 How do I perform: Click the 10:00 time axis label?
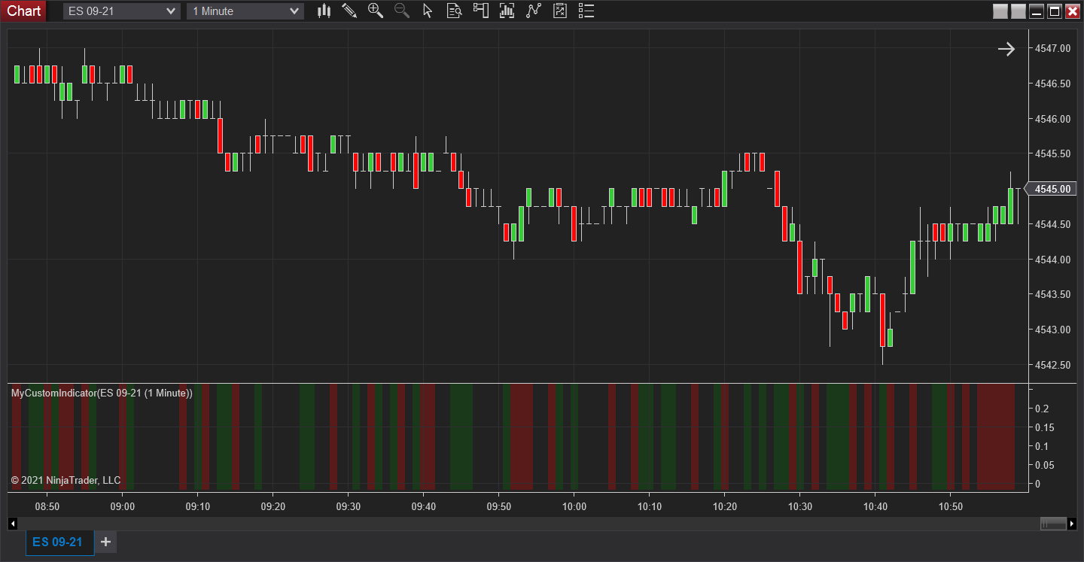point(574,507)
